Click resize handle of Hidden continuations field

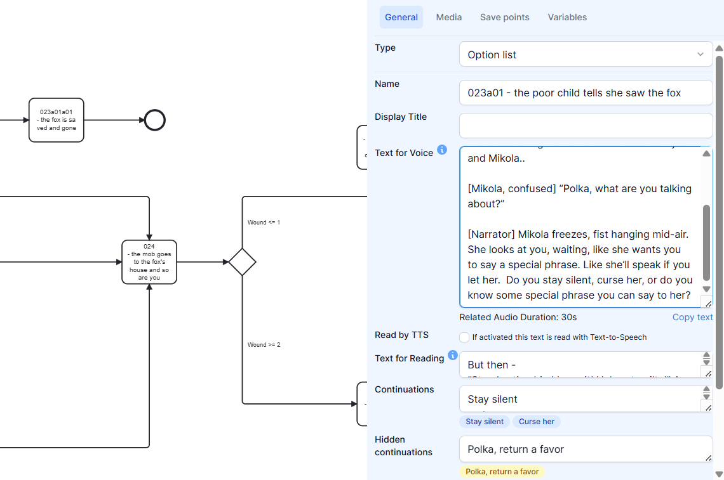[x=707, y=457]
